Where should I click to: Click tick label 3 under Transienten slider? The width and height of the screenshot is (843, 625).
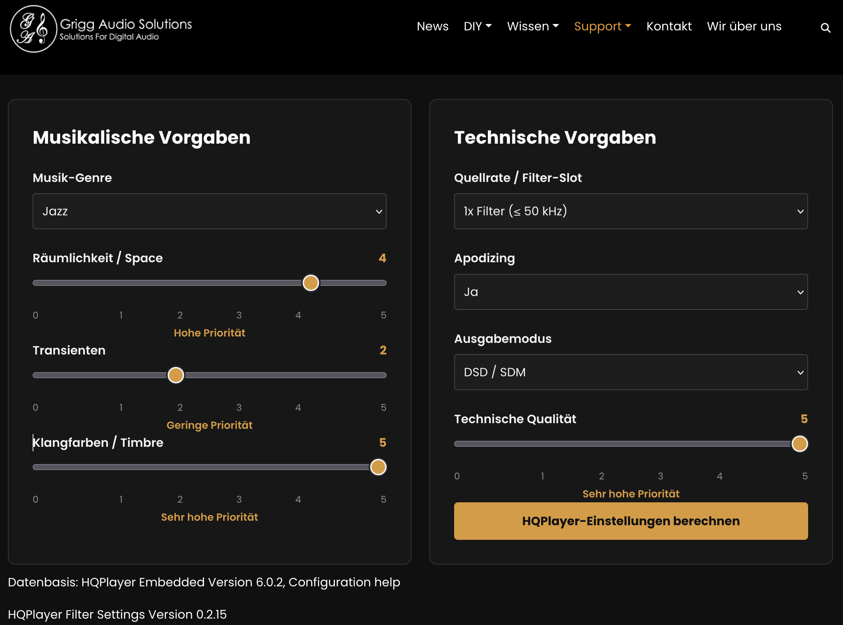click(239, 407)
